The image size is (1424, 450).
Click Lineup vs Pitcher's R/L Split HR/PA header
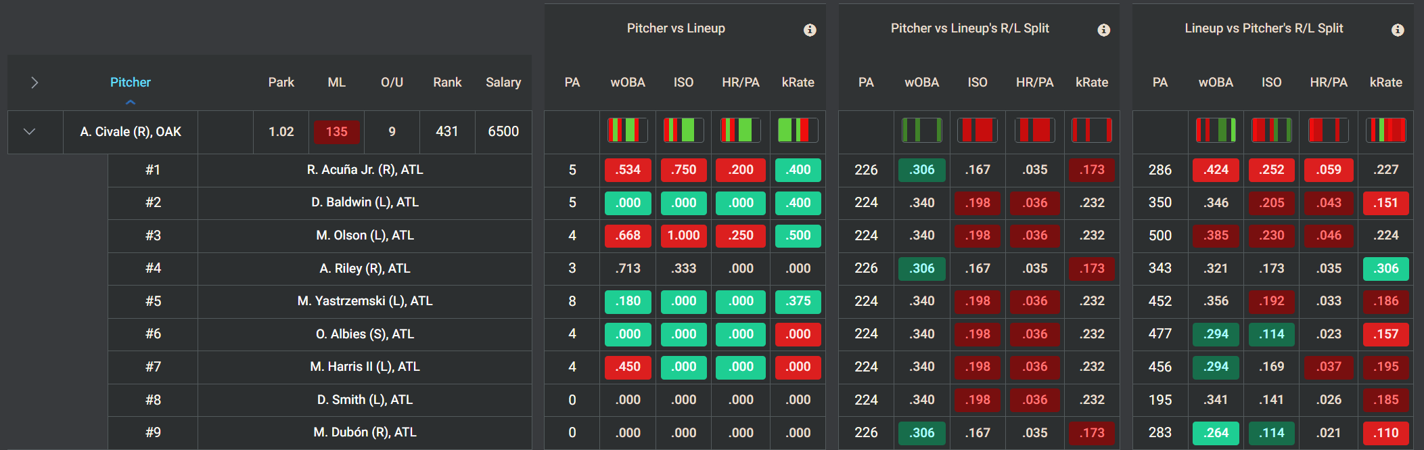pos(1329,83)
